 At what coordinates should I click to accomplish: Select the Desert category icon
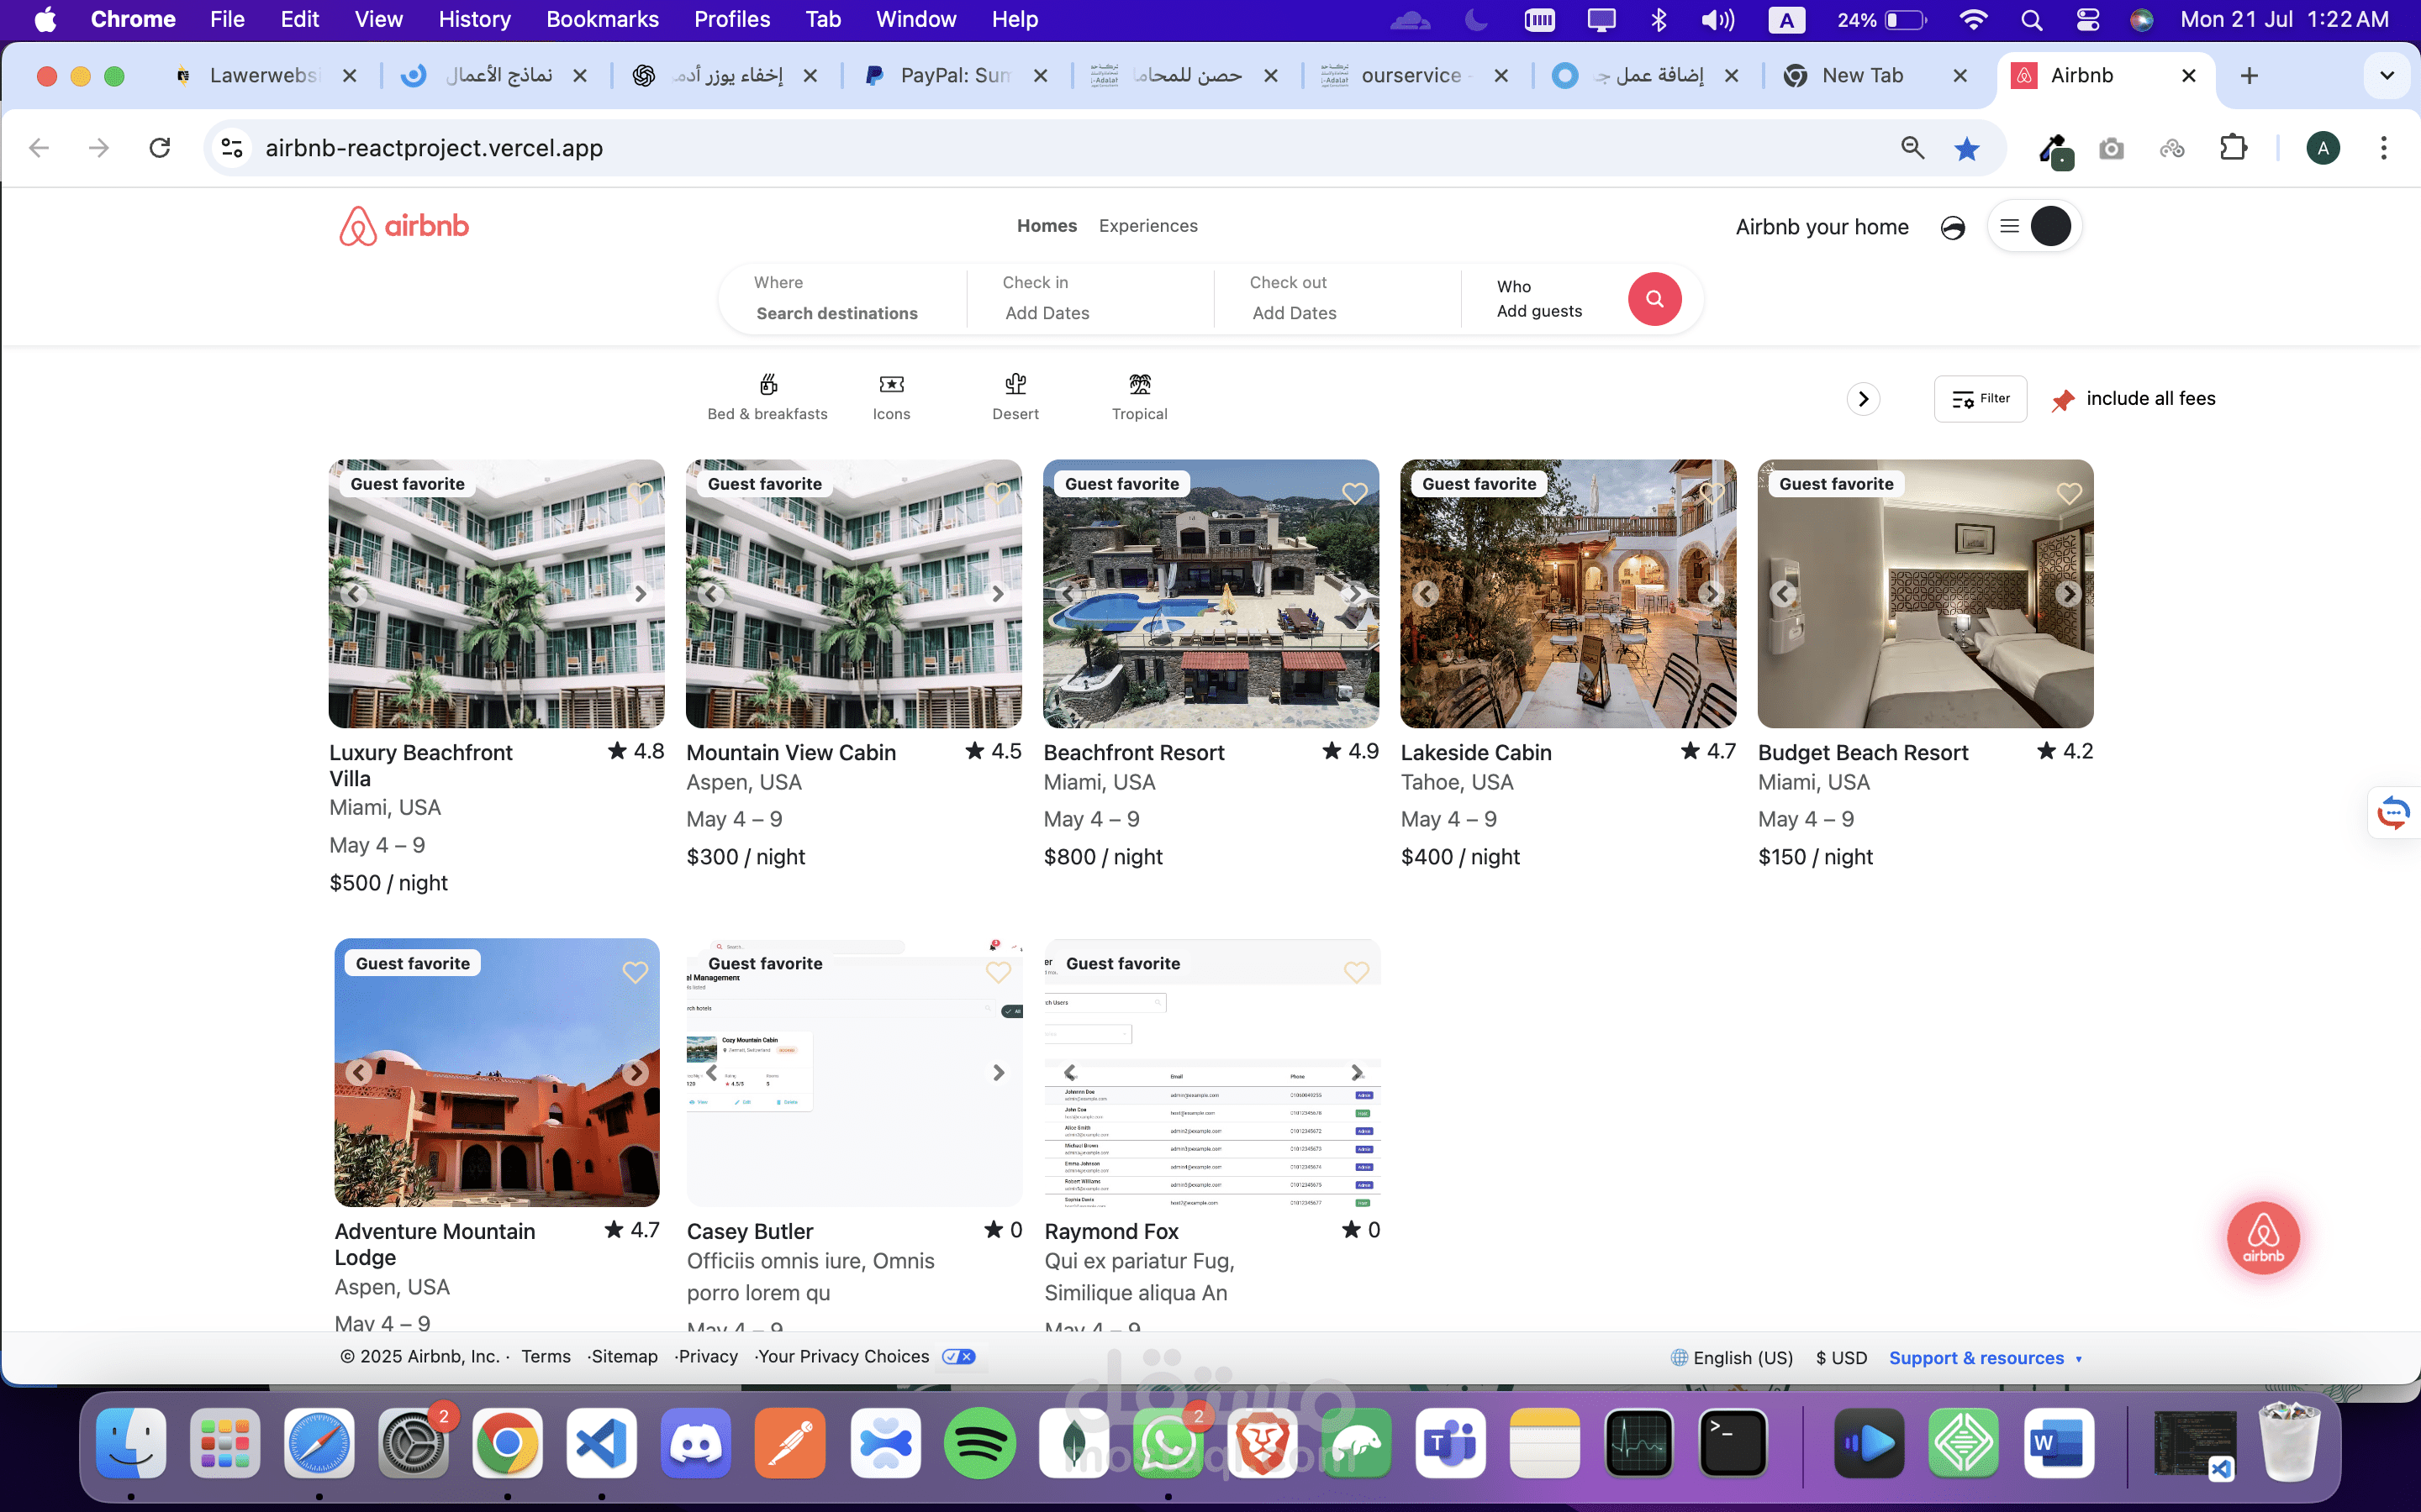pyautogui.click(x=1015, y=385)
